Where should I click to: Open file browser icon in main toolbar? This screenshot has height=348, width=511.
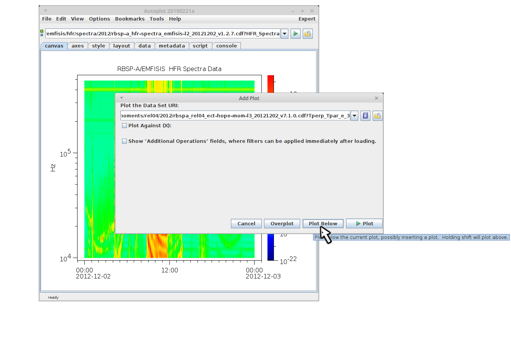(308, 34)
